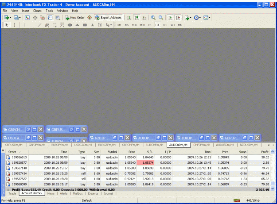
Task: Open the Insert menu
Action: (25, 11)
